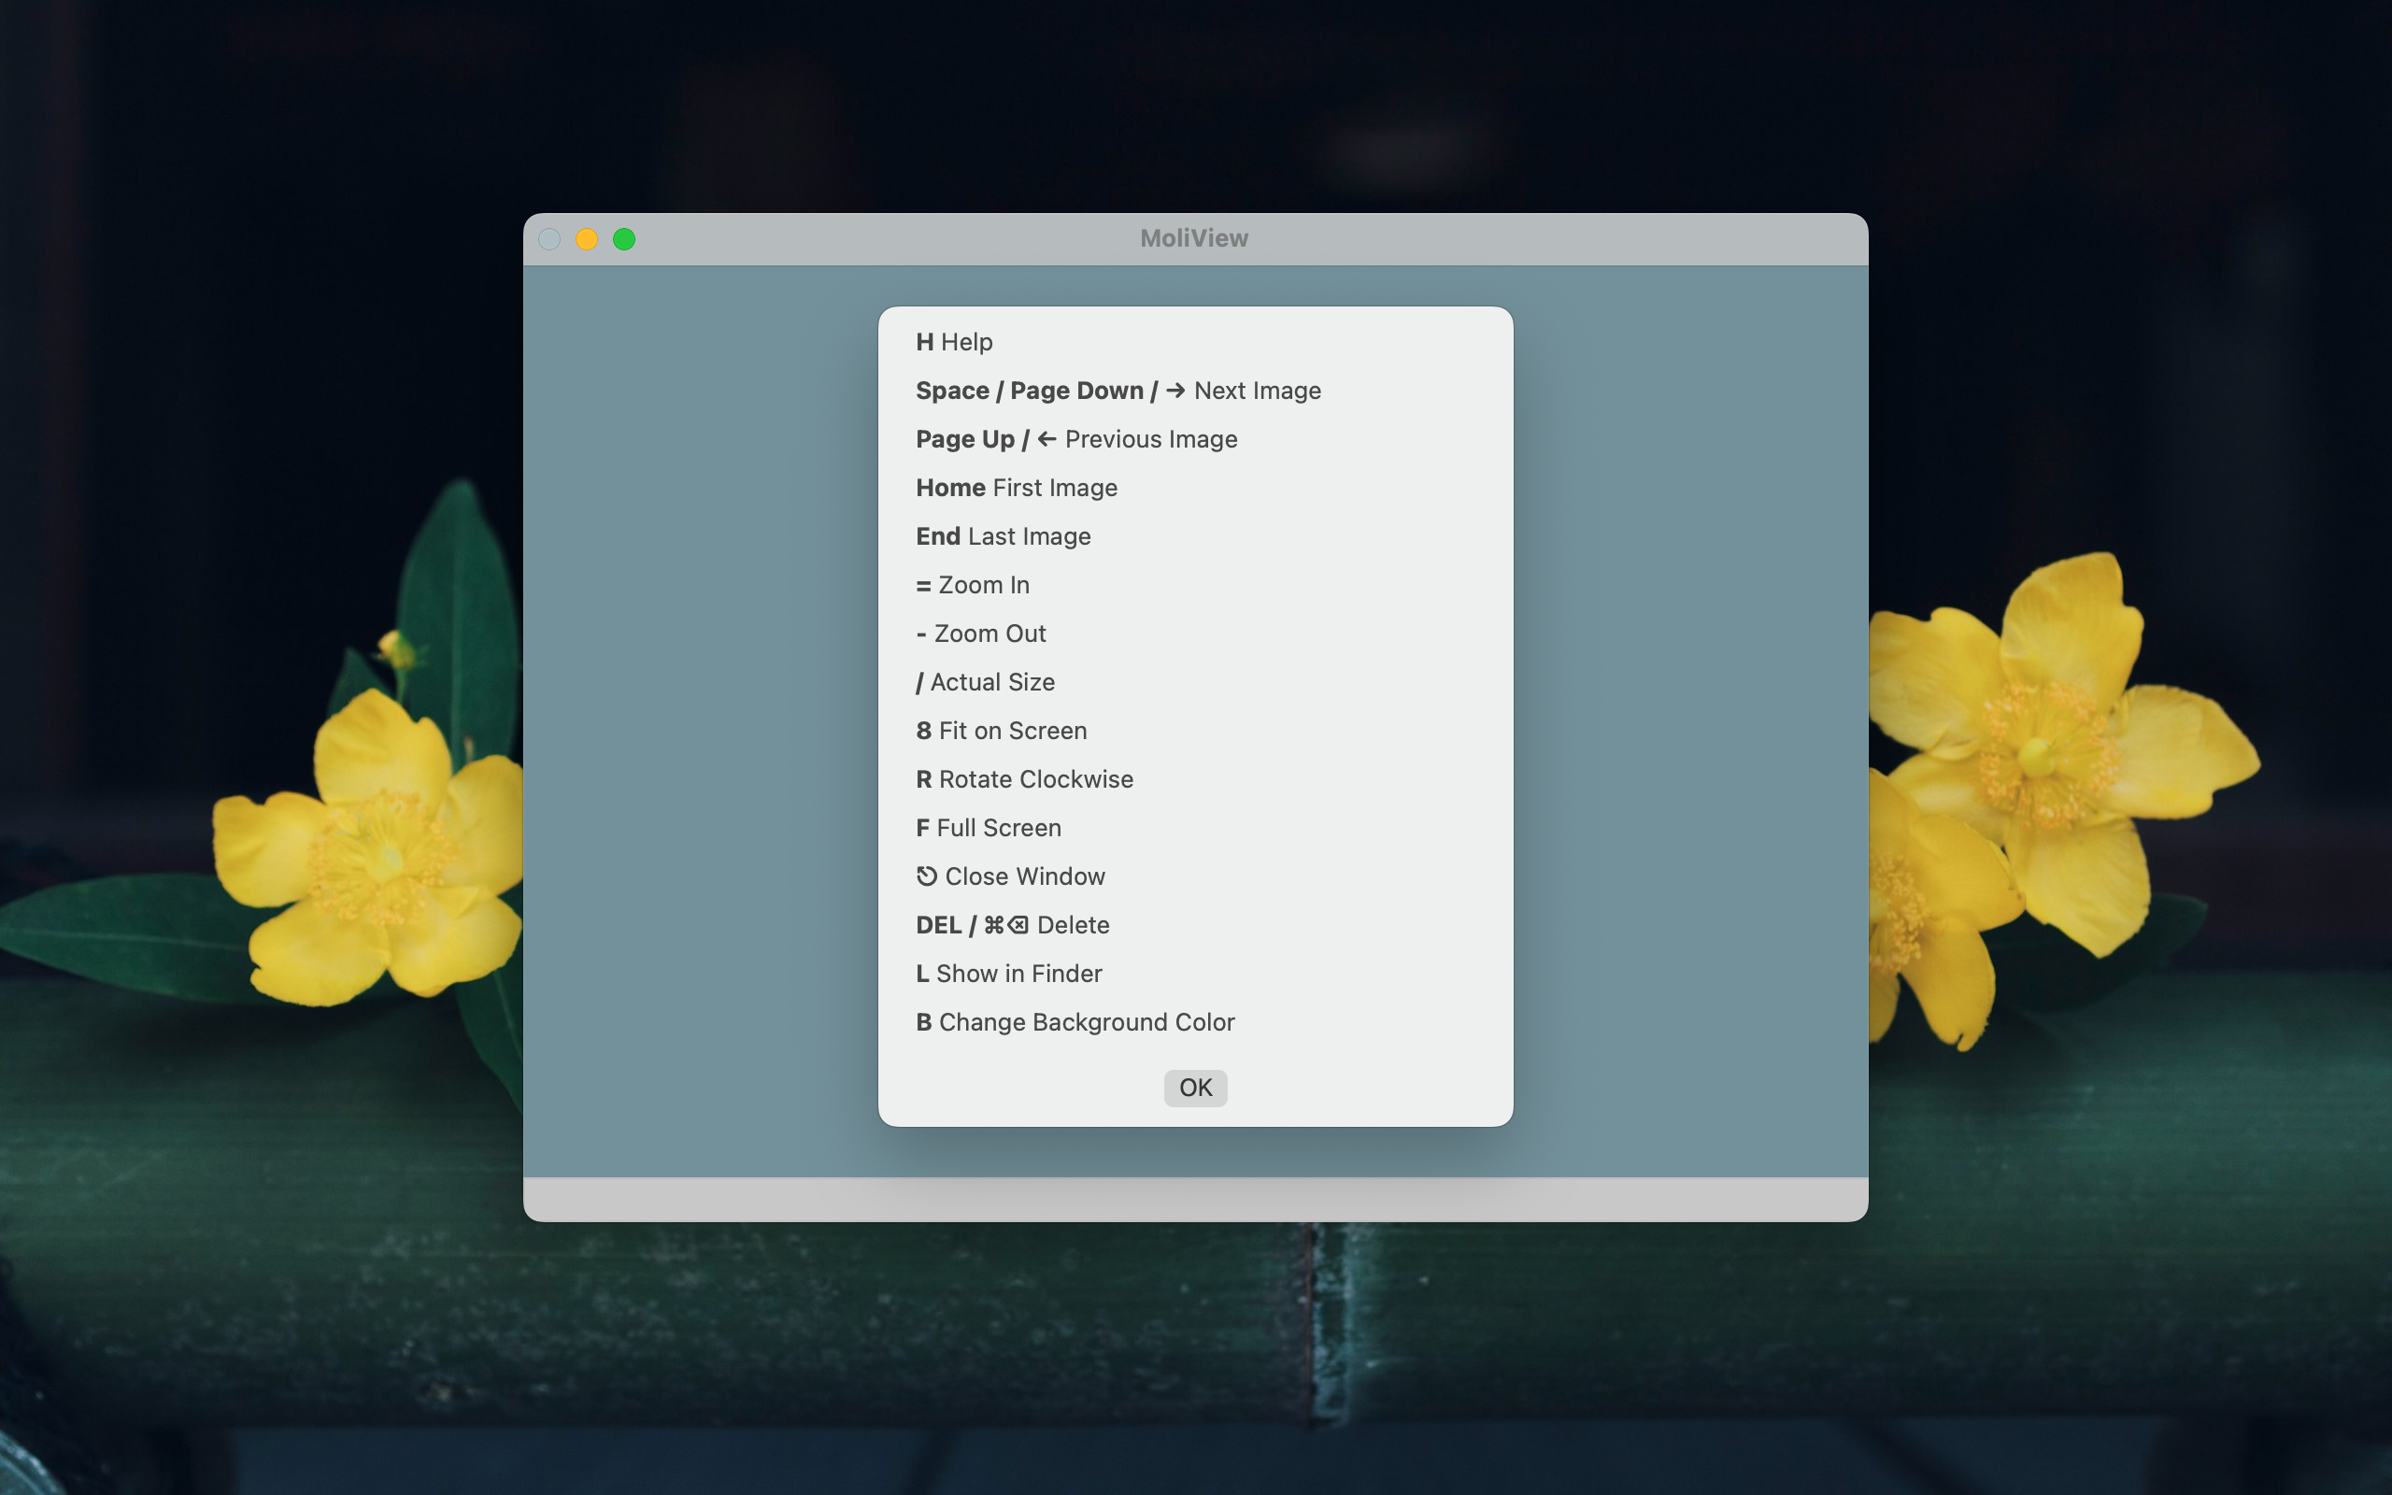Viewport: 2392px width, 1495px height.
Task: Click the dimmed close button of MoliView
Action: pyautogui.click(x=549, y=239)
